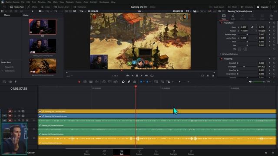Image resolution: width=278 pixels, height=156 pixels.
Task: Click the Flip vertical icon
Action: pos(245,49)
